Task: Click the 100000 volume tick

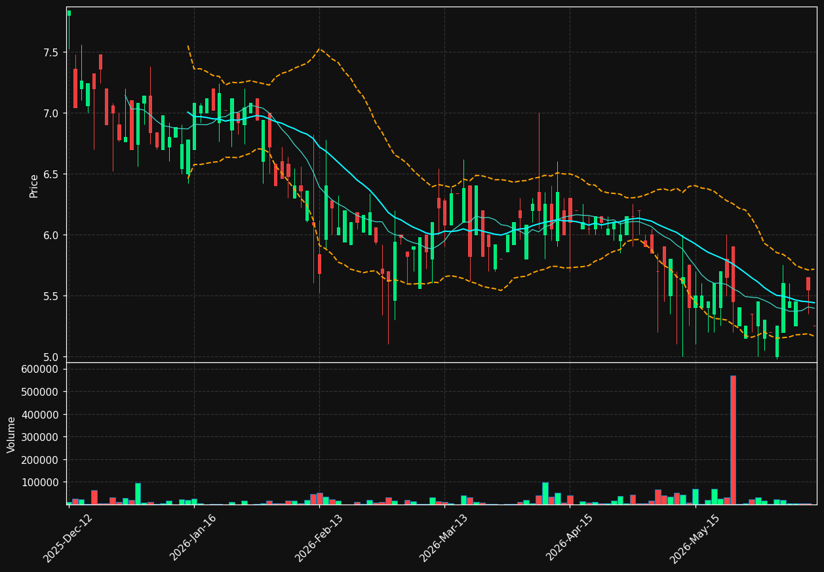Action: click(x=40, y=482)
